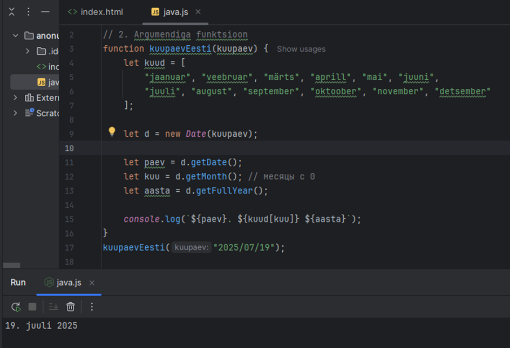Viewport: 510px width, 348px height.
Task: Click the Scroll to End icon
Action: 53,307
